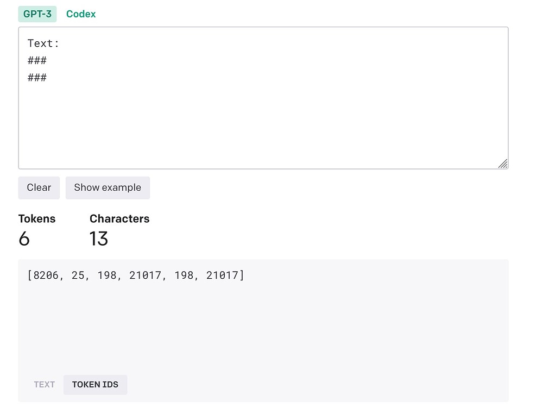Select the highlighted GPT-3 tab
This screenshot has width=556, height=407.
pyautogui.click(x=37, y=14)
